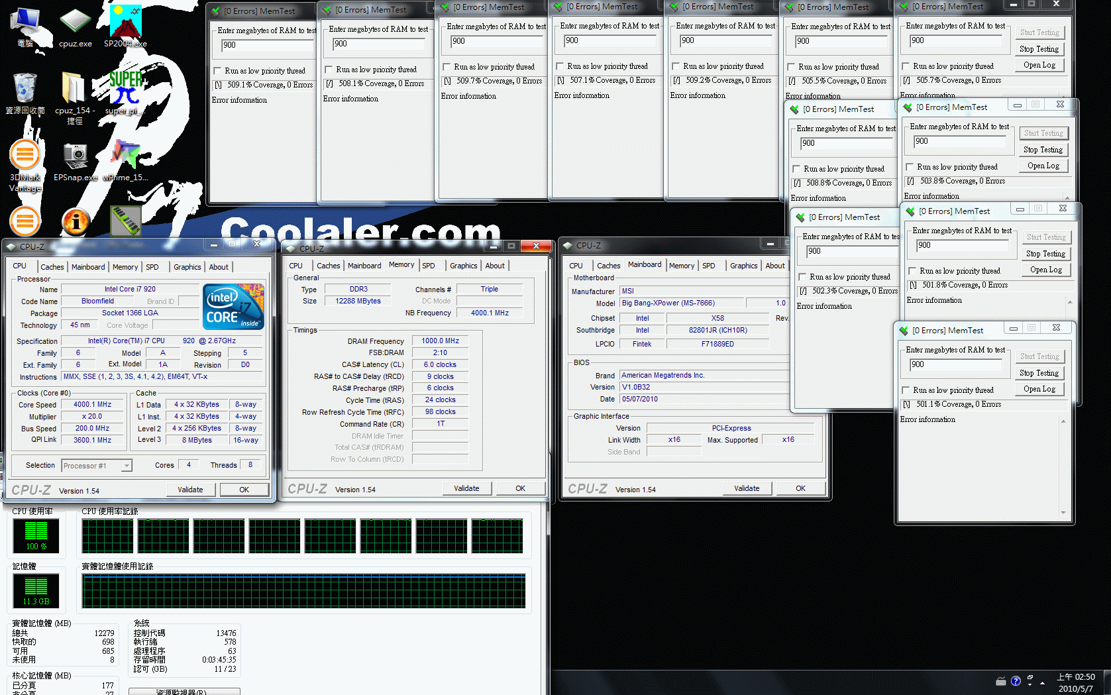Click title icon of 501.8% coverage MemTest
This screenshot has height=695, width=1111.
910,211
